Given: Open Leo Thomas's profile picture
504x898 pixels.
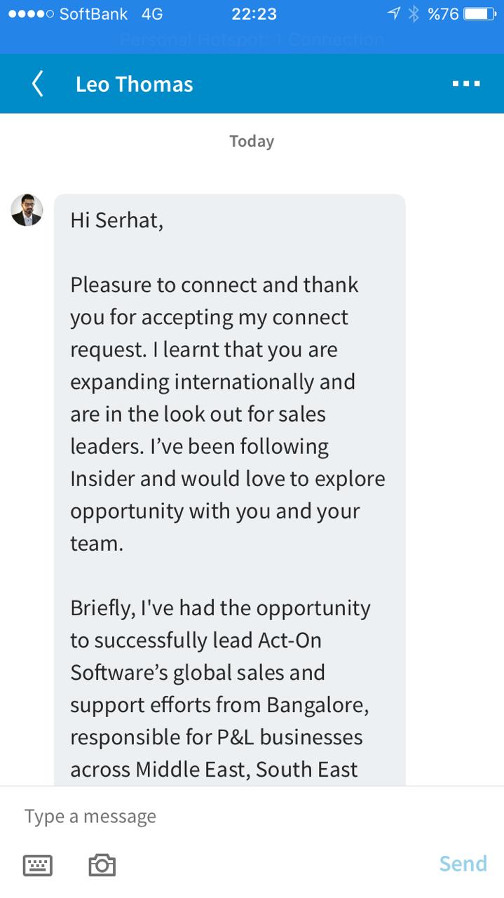Looking at the screenshot, I should pyautogui.click(x=27, y=210).
